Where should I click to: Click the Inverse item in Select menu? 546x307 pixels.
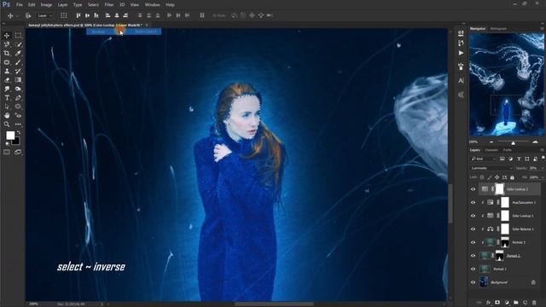(x=124, y=32)
